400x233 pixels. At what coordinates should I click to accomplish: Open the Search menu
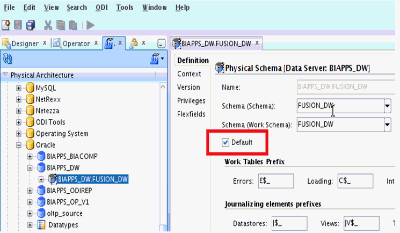click(x=77, y=8)
